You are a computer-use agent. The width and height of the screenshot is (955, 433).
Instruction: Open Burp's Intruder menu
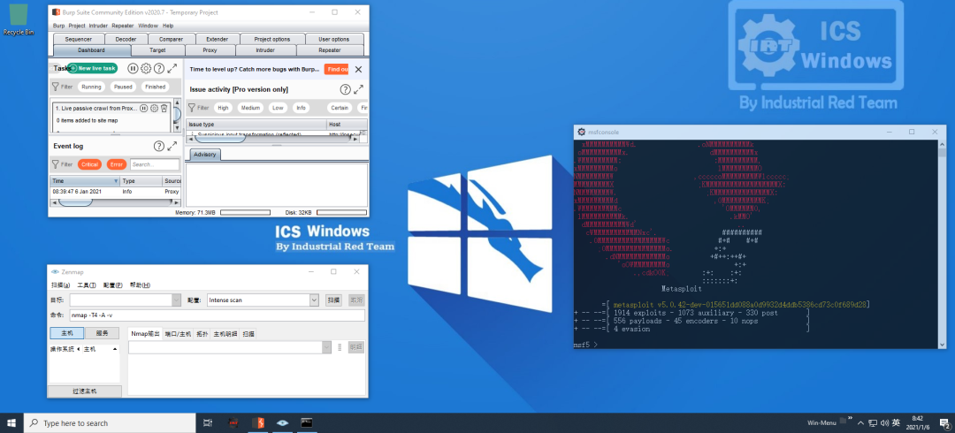[x=98, y=26]
